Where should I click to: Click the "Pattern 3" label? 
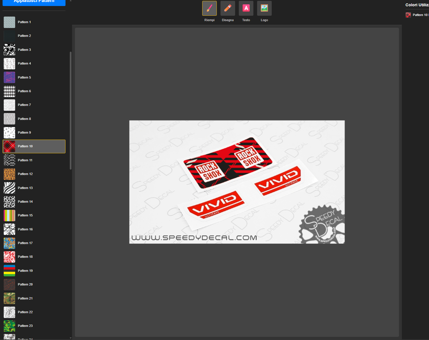24,50
